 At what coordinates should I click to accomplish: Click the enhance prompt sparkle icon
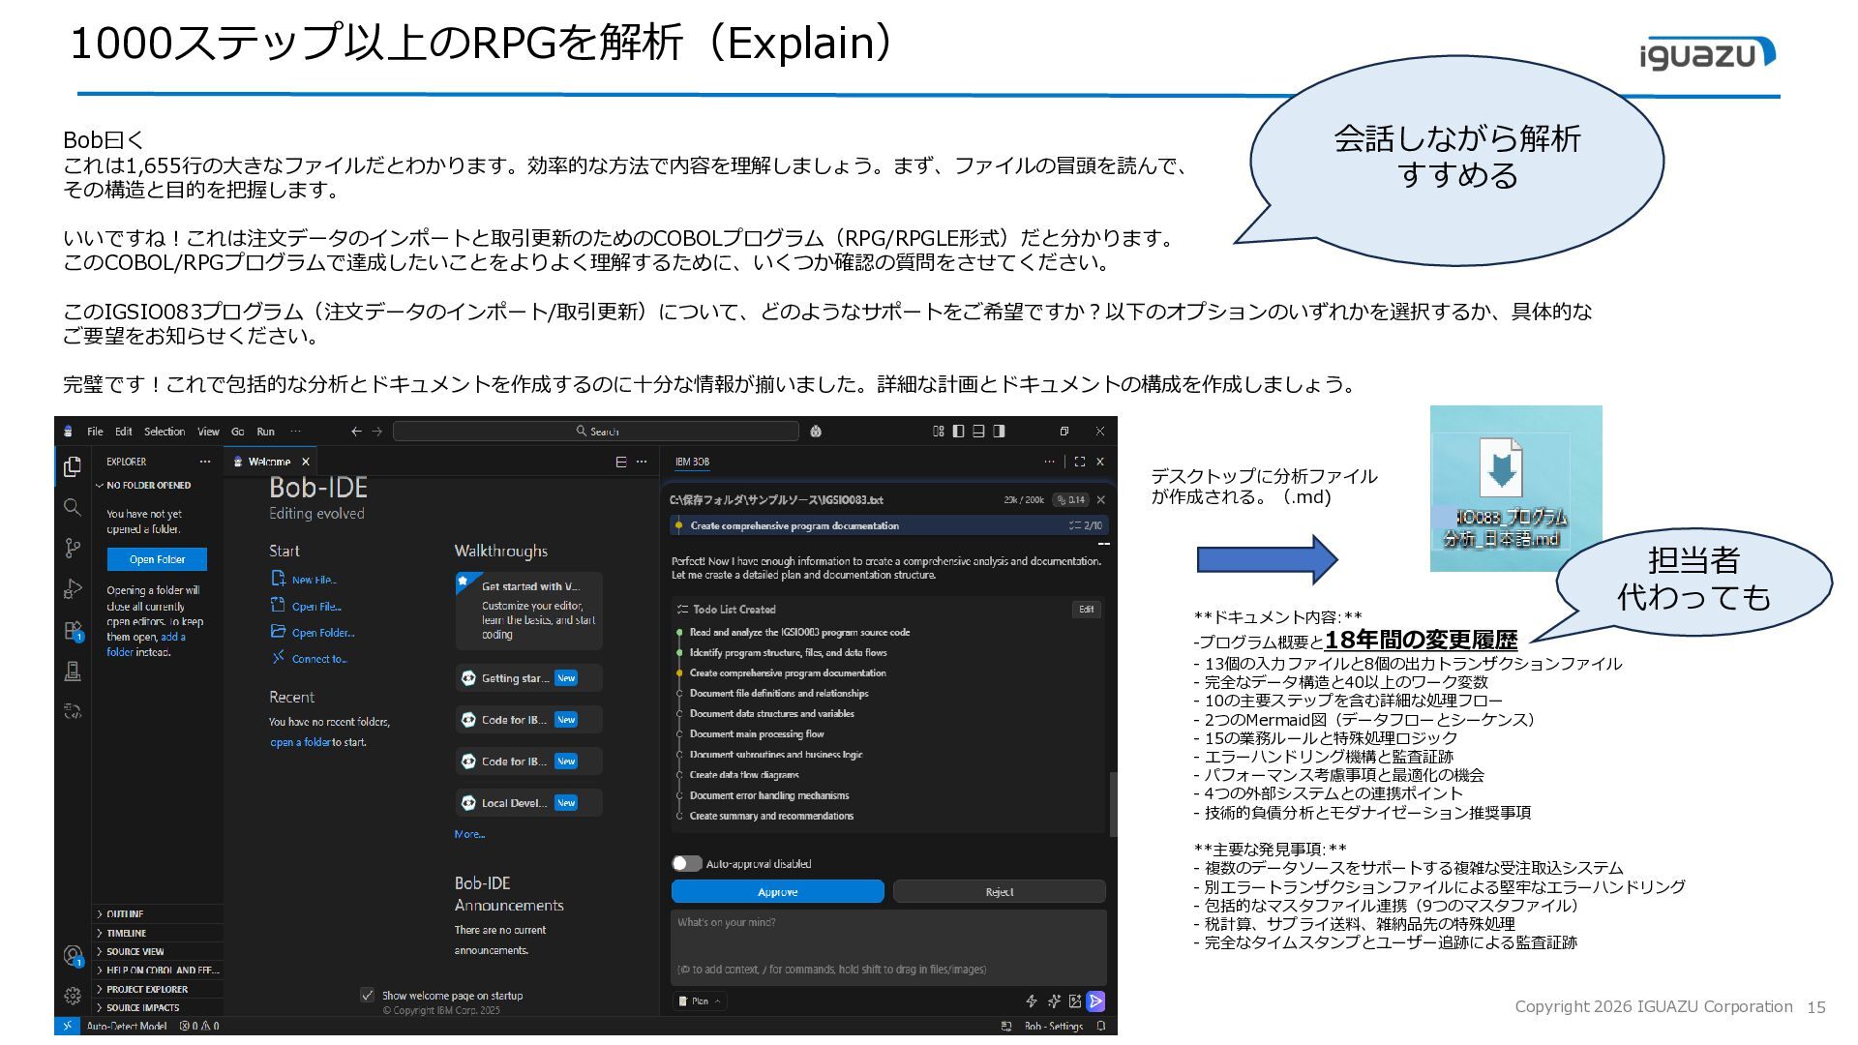click(x=1054, y=1001)
